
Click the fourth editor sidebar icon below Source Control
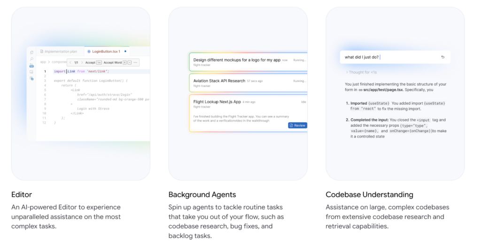point(31,72)
